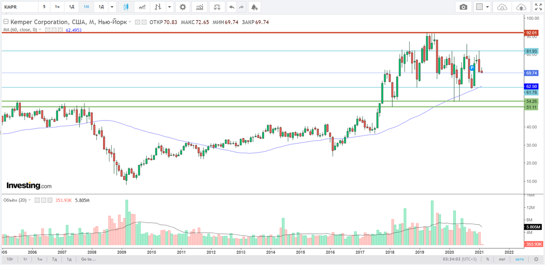The height and width of the screenshot is (265, 545).
Task: Select the 81.93 horizontal line label
Action: click(531, 51)
